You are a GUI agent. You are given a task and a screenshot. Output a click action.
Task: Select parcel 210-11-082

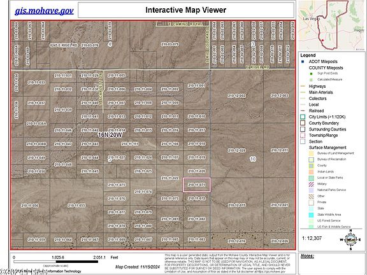point(197,219)
